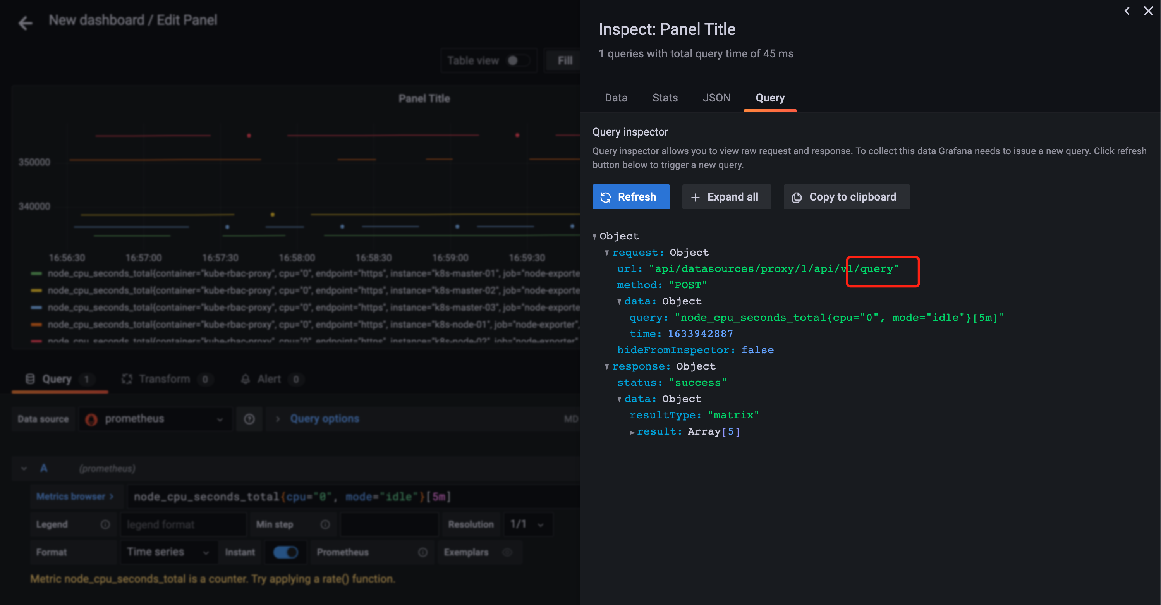The height and width of the screenshot is (605, 1161).
Task: Click the blue Refresh button
Action: click(x=630, y=196)
